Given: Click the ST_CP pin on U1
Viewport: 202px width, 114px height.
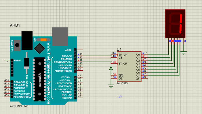Looking at the screenshot, I should [114, 64].
